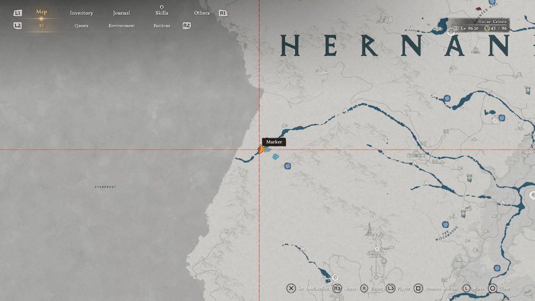Click the R1 next-tab button icon
Viewport: 535px width, 301px height.
click(223, 13)
